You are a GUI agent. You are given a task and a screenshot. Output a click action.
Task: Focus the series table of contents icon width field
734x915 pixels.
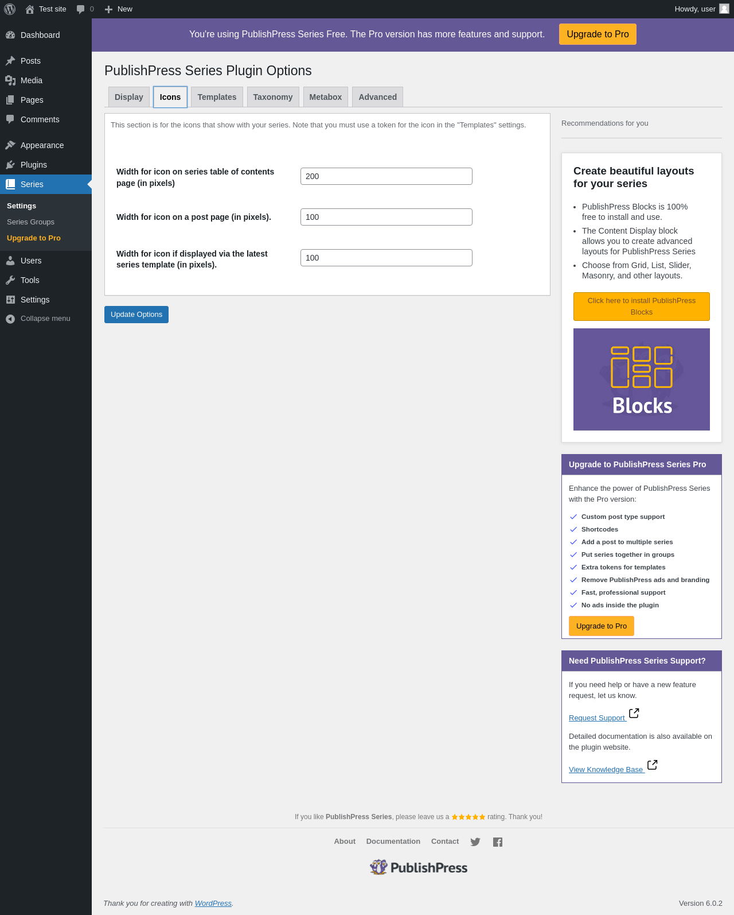(386, 176)
